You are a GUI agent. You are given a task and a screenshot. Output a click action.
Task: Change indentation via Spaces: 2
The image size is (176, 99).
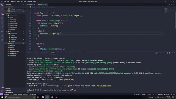tap(144, 94)
